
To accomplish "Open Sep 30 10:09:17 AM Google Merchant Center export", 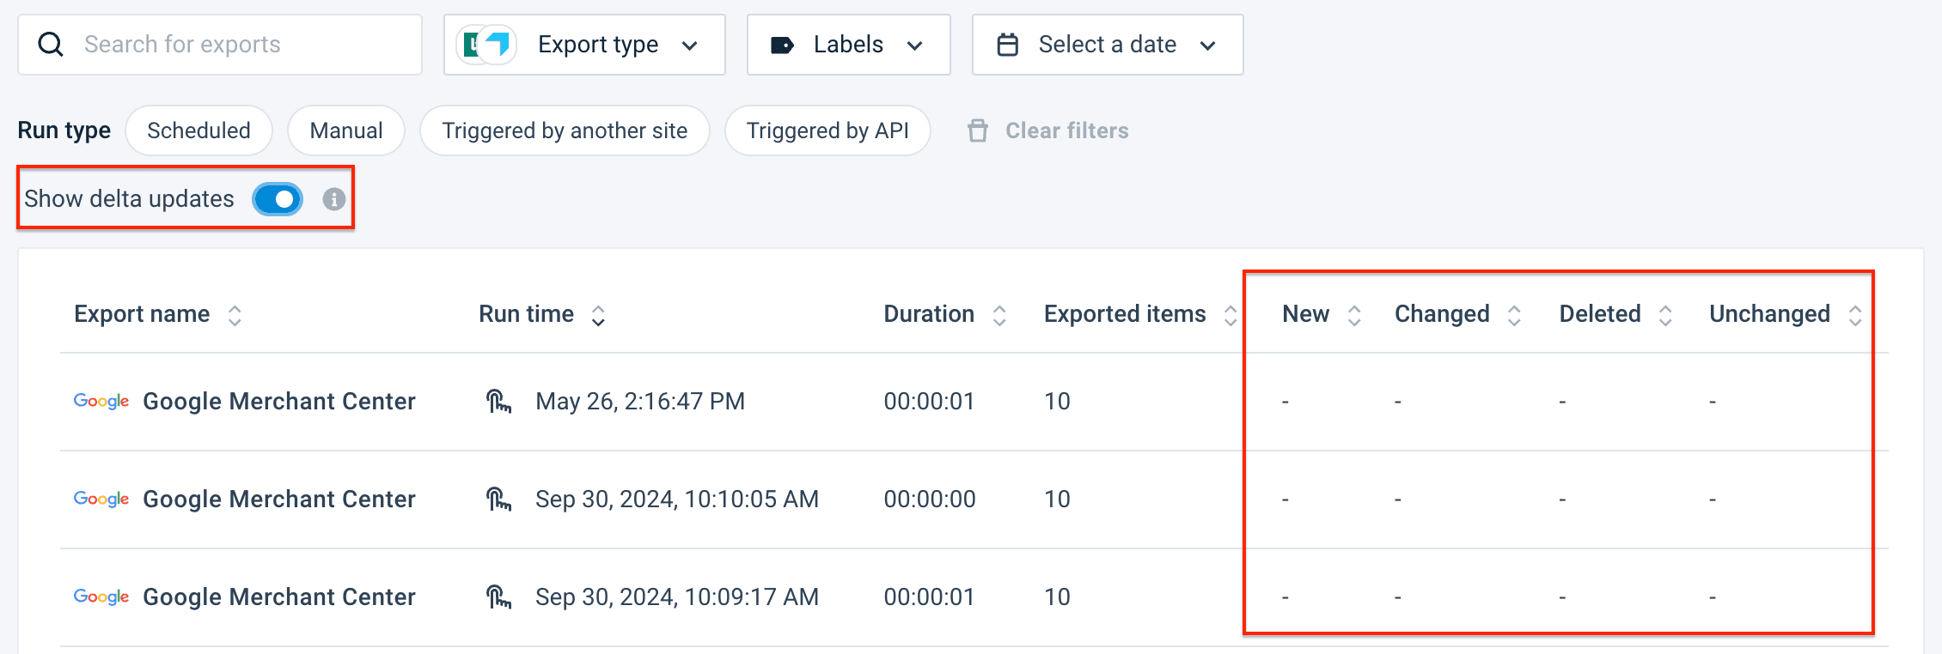I will point(278,596).
